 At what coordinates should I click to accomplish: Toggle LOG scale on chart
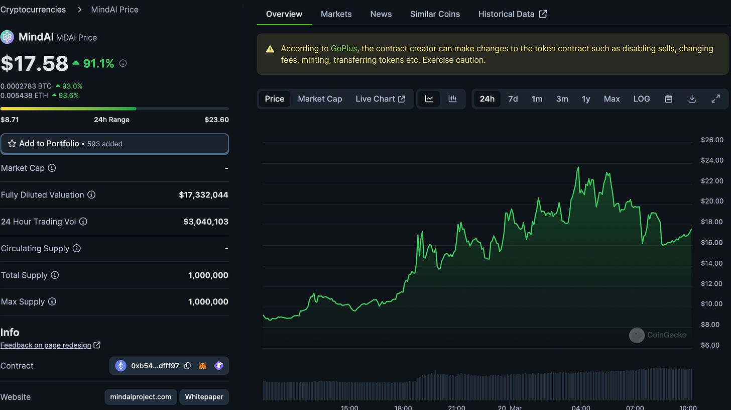[642, 99]
